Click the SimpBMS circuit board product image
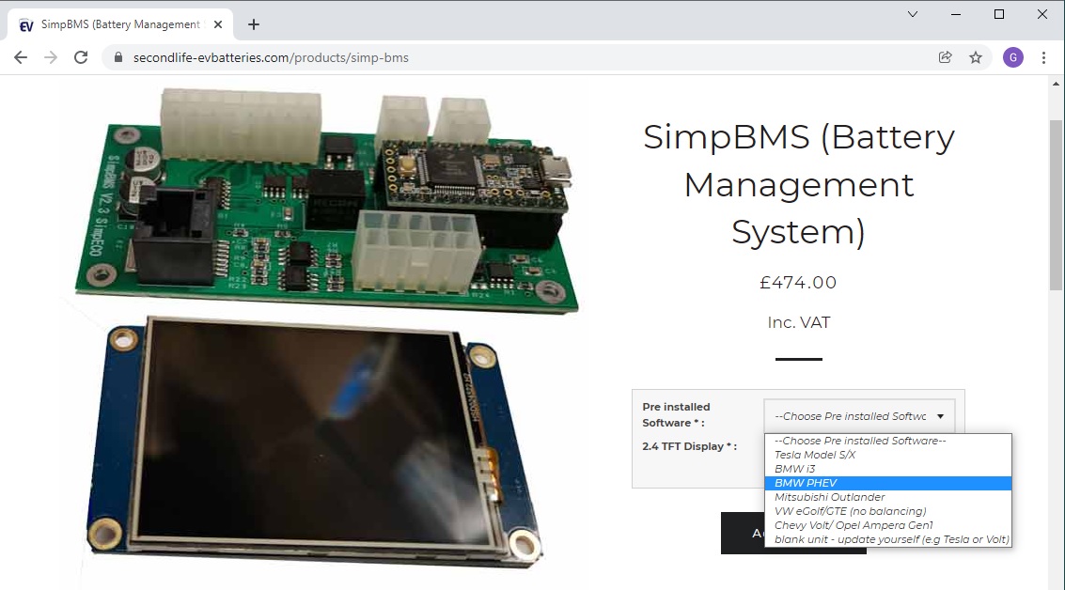Image resolution: width=1065 pixels, height=590 pixels. pyautogui.click(x=326, y=200)
